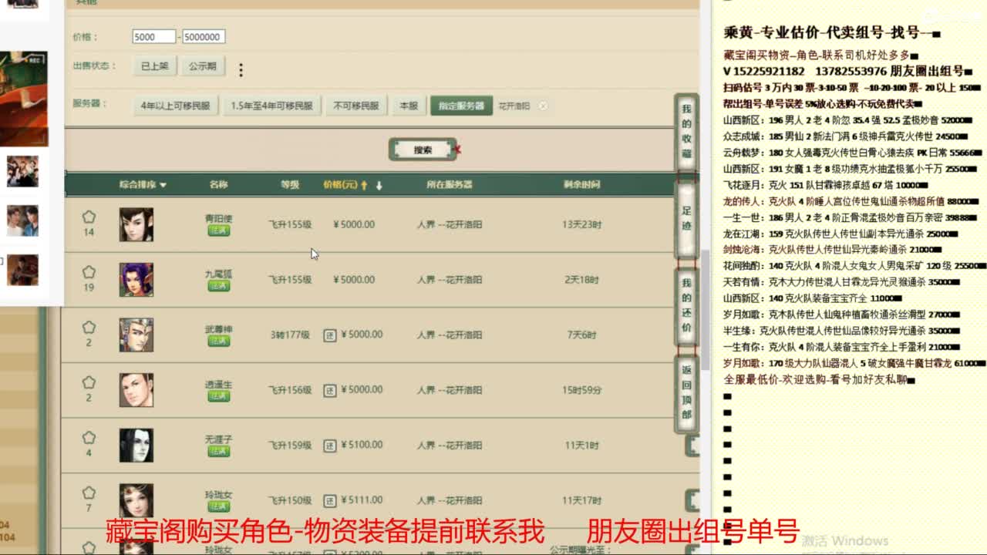Favorite the 九尾狐 listing with its star
The image size is (987, 555).
(x=89, y=272)
